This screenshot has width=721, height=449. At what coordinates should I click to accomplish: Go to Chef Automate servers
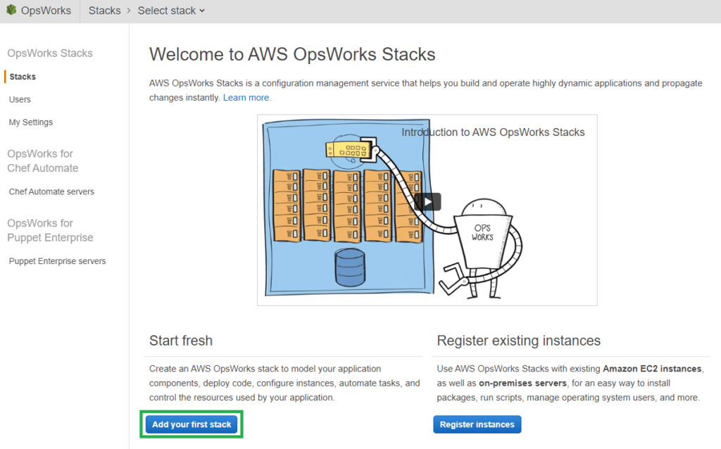51,191
